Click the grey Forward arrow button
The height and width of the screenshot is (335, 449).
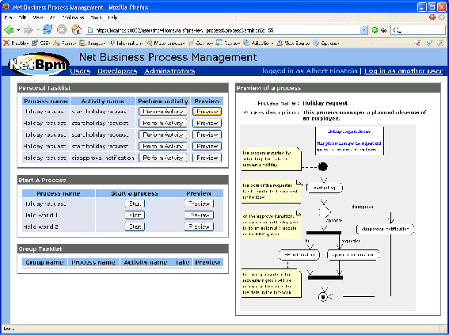29,30
